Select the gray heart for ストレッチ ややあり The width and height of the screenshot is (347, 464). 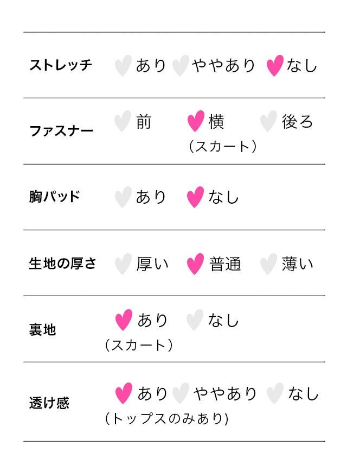pyautogui.click(x=180, y=66)
